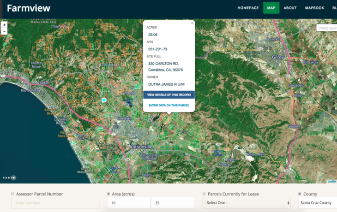
Task: Click the address 330 CARLTON RD
Action: (x=163, y=64)
